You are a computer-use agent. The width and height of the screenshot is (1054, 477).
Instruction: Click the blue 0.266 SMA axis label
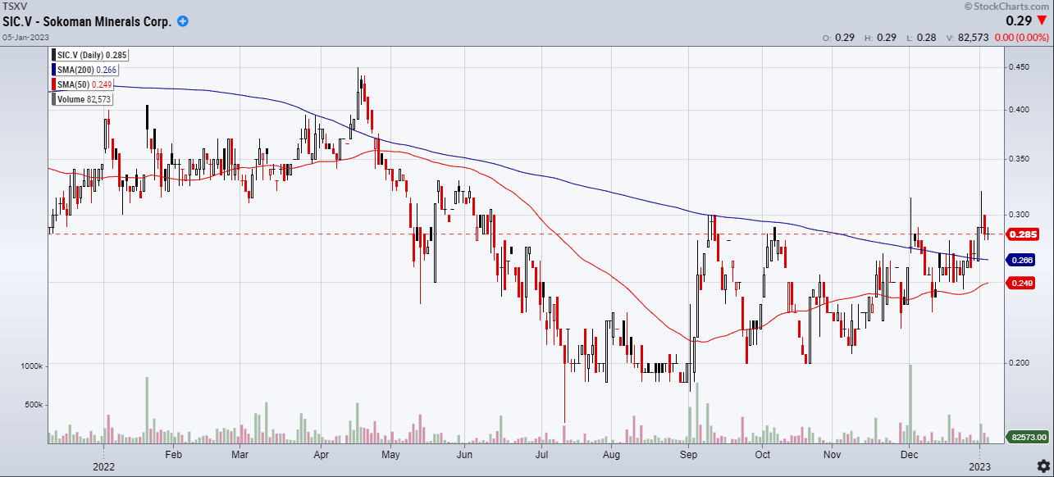[x=1022, y=260]
